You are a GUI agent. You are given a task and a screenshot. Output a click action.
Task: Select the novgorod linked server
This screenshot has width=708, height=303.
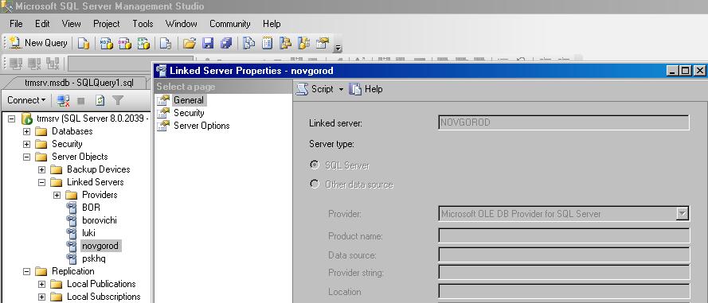[x=100, y=246]
